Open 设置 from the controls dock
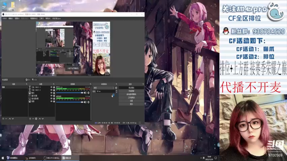 tap(131, 101)
